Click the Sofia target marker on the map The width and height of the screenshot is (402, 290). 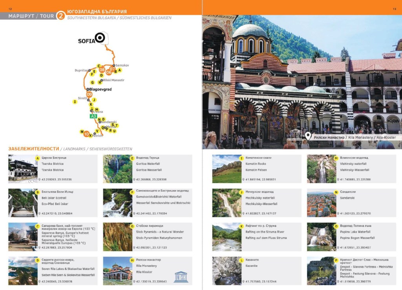(100, 38)
